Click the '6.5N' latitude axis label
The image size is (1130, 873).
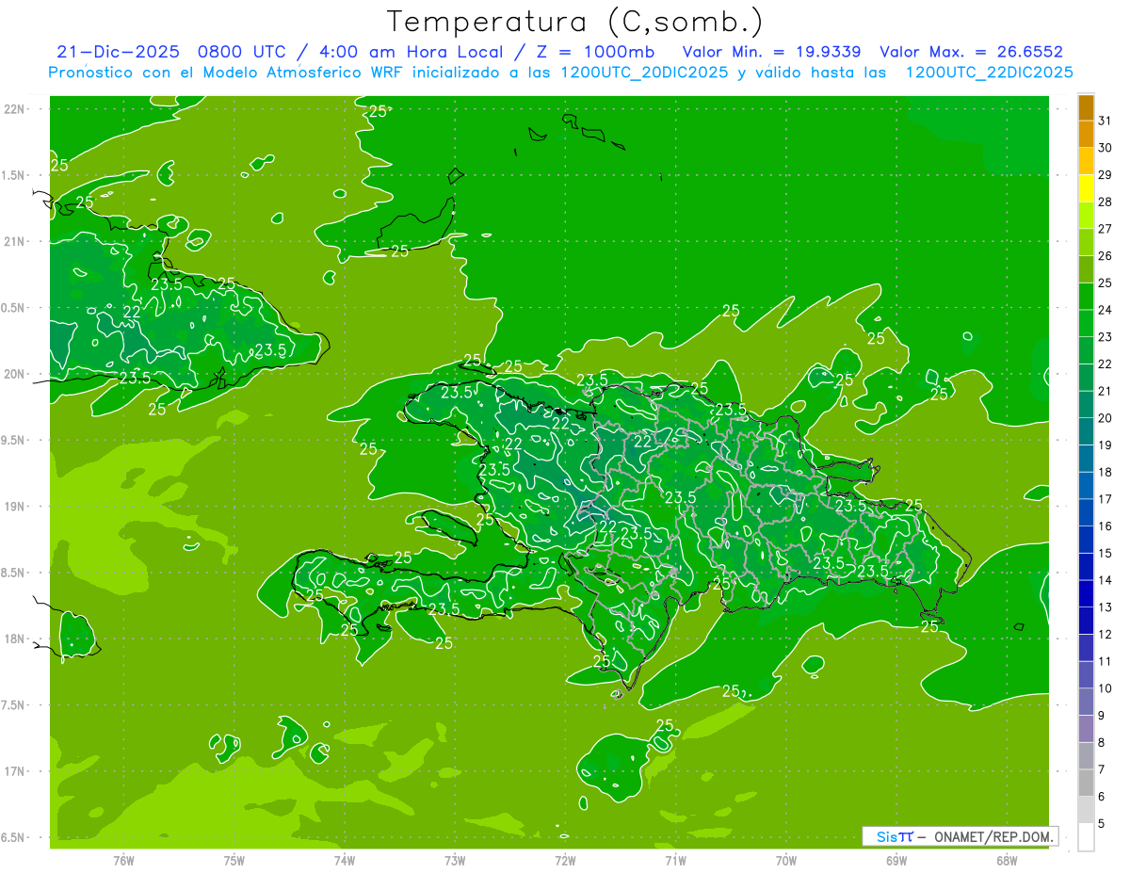13,837
